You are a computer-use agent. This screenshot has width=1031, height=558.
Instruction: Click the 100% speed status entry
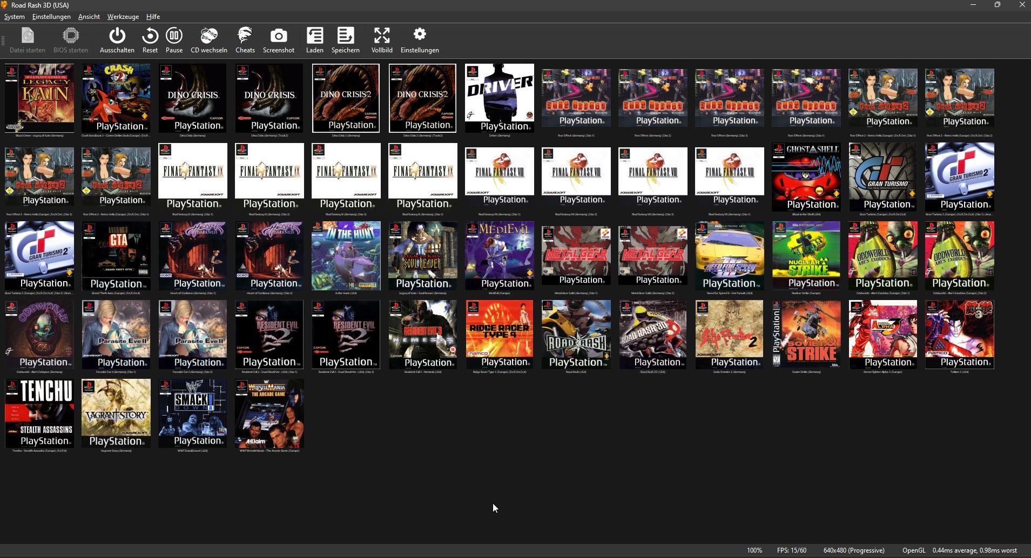click(x=754, y=550)
